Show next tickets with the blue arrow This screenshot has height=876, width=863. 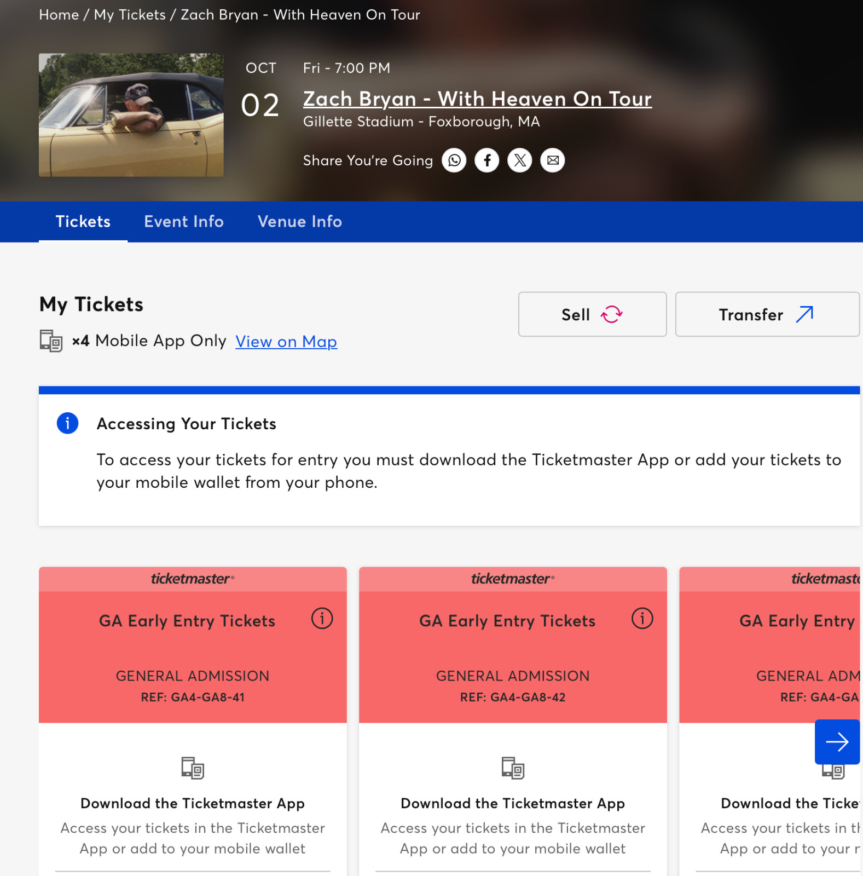click(x=837, y=742)
